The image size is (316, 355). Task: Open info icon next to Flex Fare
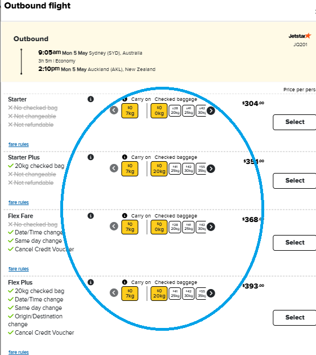coord(91,216)
